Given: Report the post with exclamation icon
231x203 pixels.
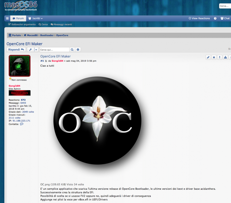Looking at the screenshot, I should (x=220, y=57).
